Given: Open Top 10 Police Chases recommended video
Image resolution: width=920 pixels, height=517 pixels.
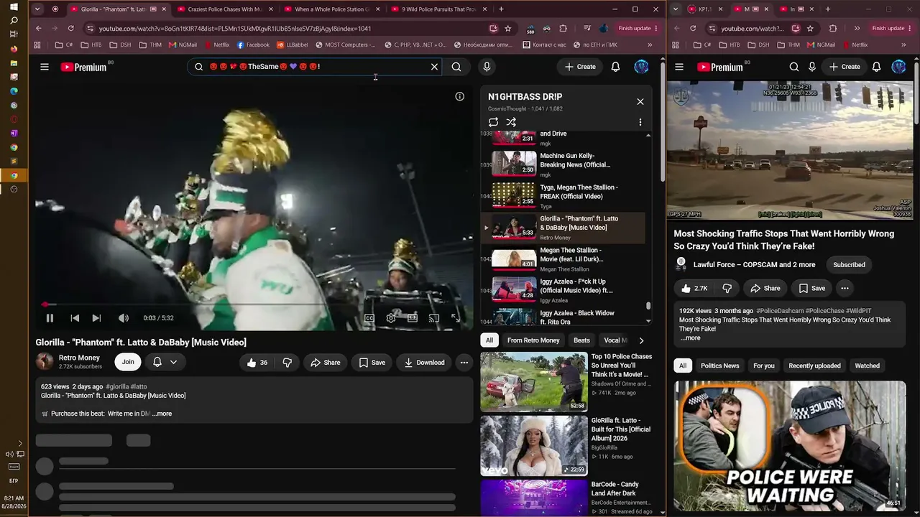Looking at the screenshot, I should pyautogui.click(x=566, y=381).
